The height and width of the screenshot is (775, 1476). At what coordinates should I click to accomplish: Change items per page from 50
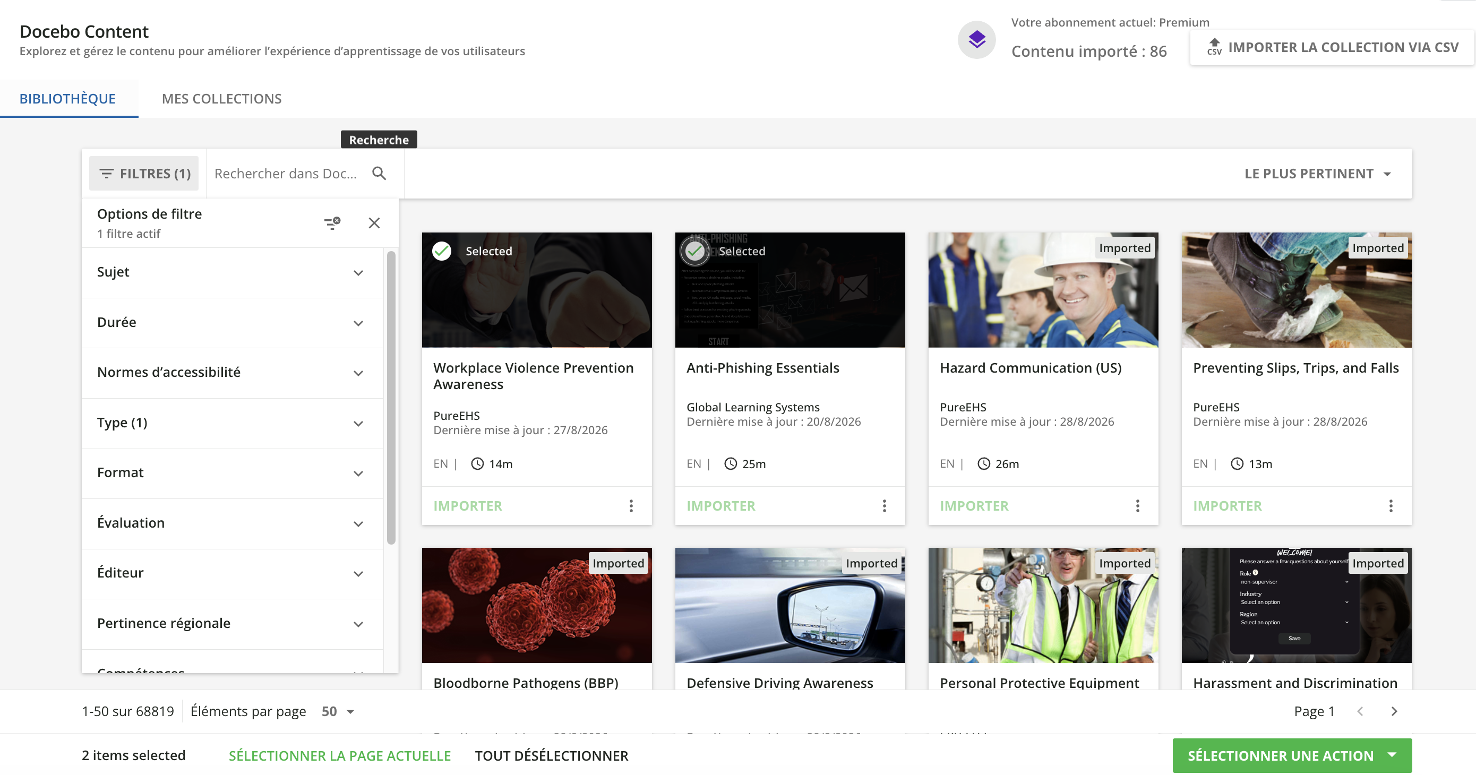coord(338,711)
